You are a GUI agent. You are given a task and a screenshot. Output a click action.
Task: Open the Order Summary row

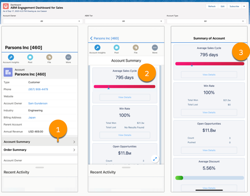click(39, 150)
